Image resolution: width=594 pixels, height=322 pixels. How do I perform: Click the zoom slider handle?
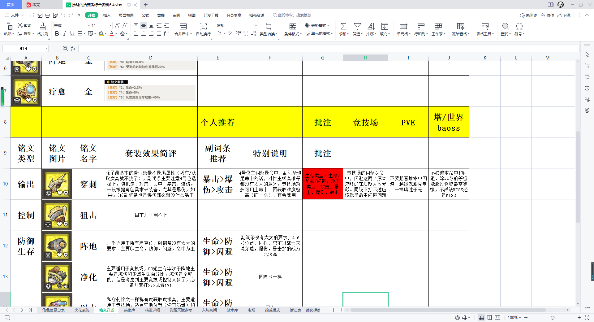552,318
